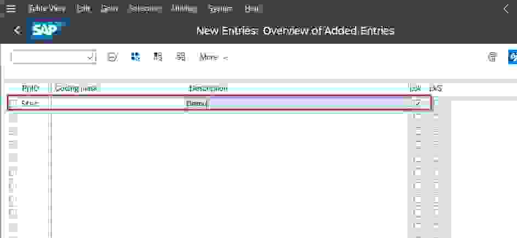Open the hamburger menu at top left

(x=10, y=9)
